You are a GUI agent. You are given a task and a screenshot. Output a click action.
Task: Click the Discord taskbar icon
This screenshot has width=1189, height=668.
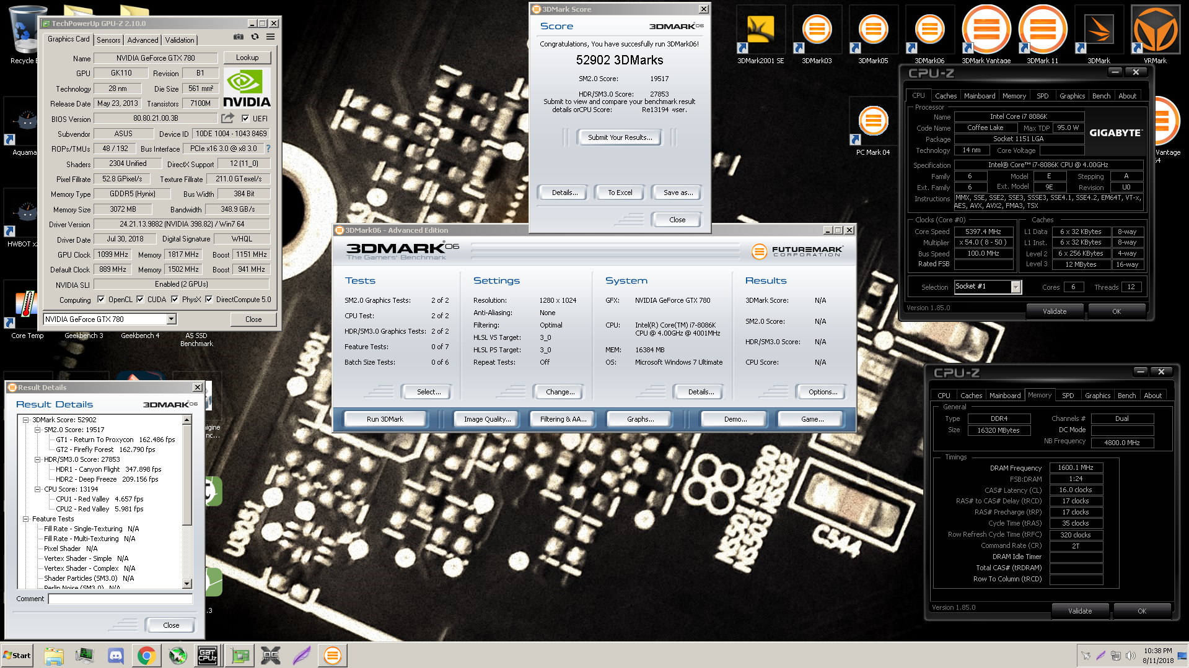pyautogui.click(x=115, y=656)
